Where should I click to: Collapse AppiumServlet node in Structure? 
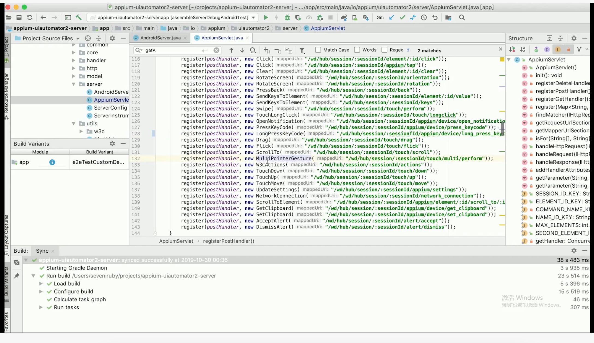tap(509, 60)
